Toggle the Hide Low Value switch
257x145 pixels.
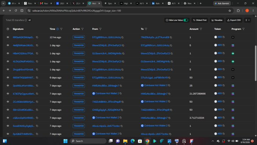click(x=186, y=20)
